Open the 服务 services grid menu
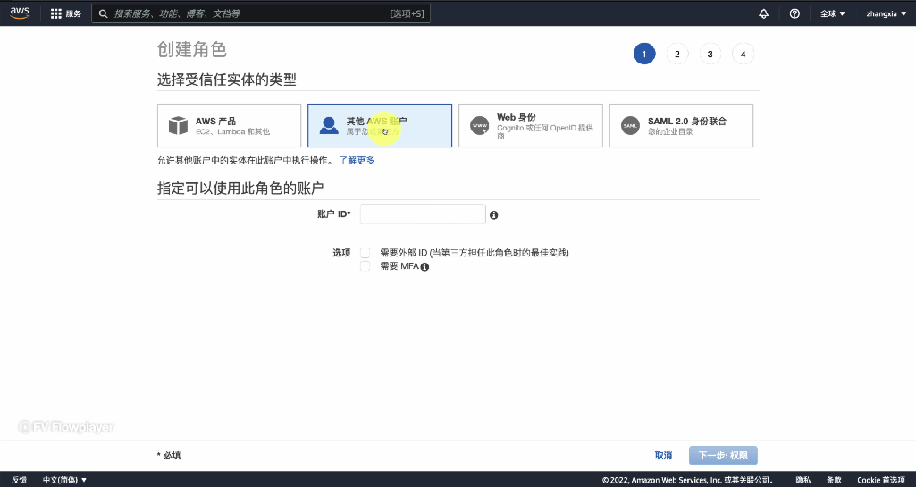Screen dimensions: 916x487 [x=65, y=13]
